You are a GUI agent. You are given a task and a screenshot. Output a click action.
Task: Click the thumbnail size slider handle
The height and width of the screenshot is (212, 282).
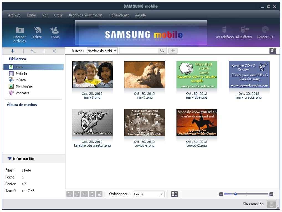[235, 194]
